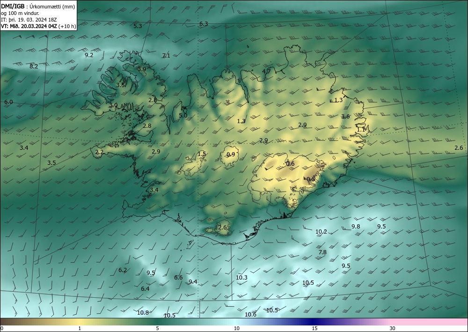Click the 3.9 value in the Westfjords
The image size is (468, 332).
[142, 69]
